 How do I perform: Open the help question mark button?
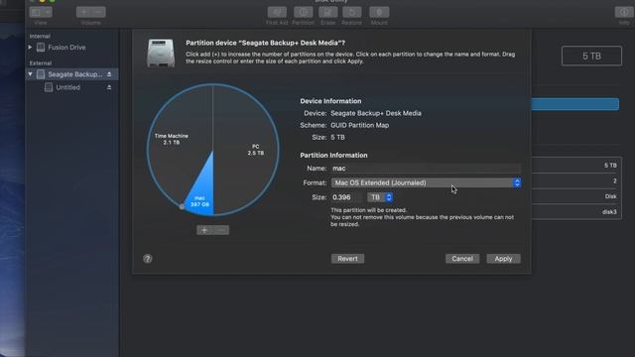tap(148, 259)
